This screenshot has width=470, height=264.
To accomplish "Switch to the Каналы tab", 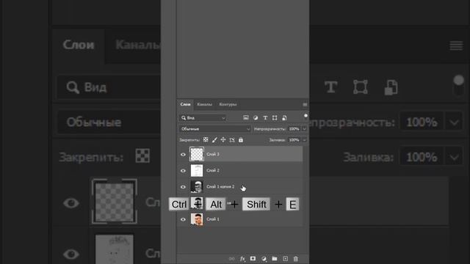I will [204, 104].
